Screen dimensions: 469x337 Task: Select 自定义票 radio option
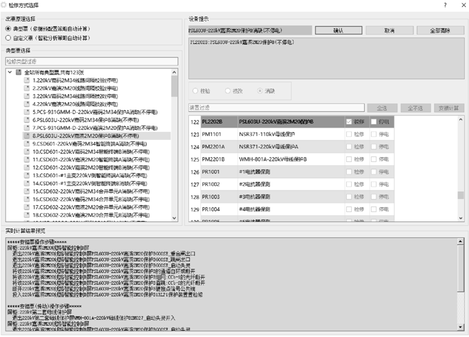(8, 38)
